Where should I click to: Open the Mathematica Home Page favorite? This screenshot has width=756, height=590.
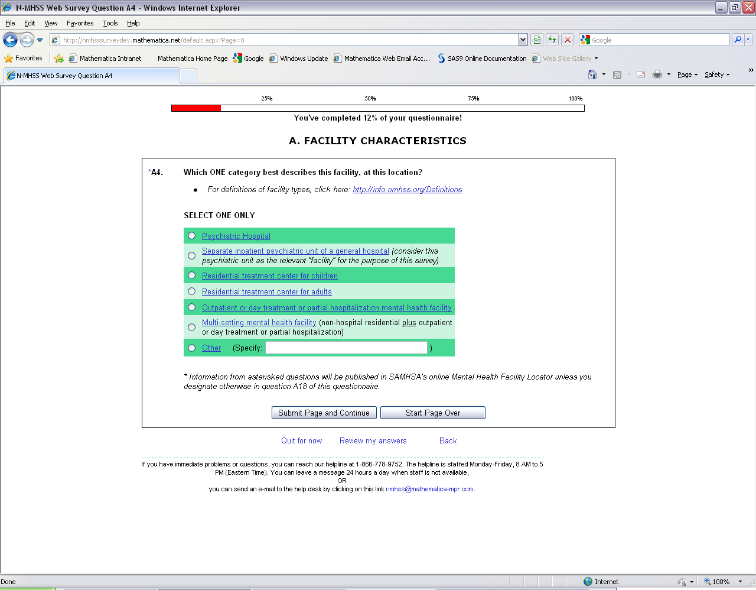click(192, 58)
